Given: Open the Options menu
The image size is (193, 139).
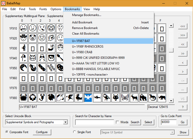Looking at the screenshot, I should click(56, 9).
